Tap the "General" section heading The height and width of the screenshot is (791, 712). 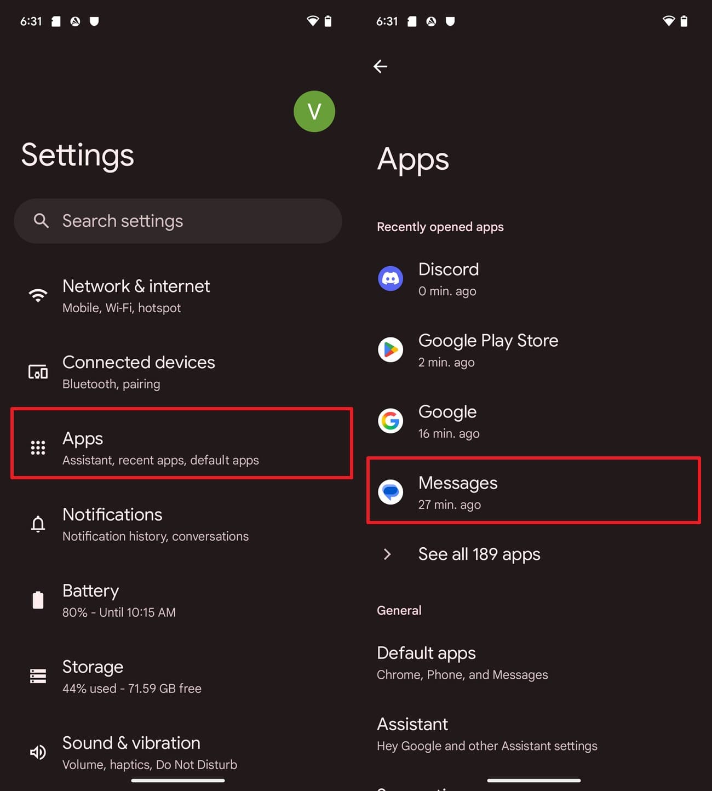(399, 610)
